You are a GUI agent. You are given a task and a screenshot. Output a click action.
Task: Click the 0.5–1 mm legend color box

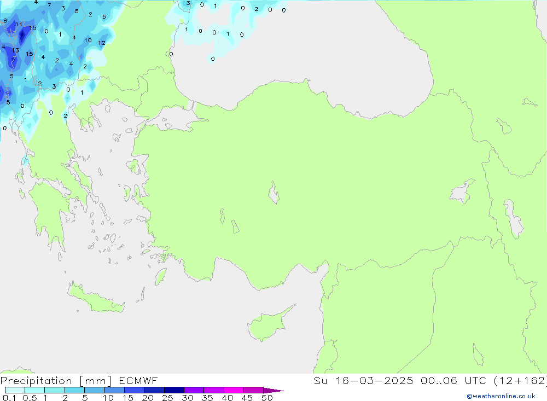tap(35, 390)
